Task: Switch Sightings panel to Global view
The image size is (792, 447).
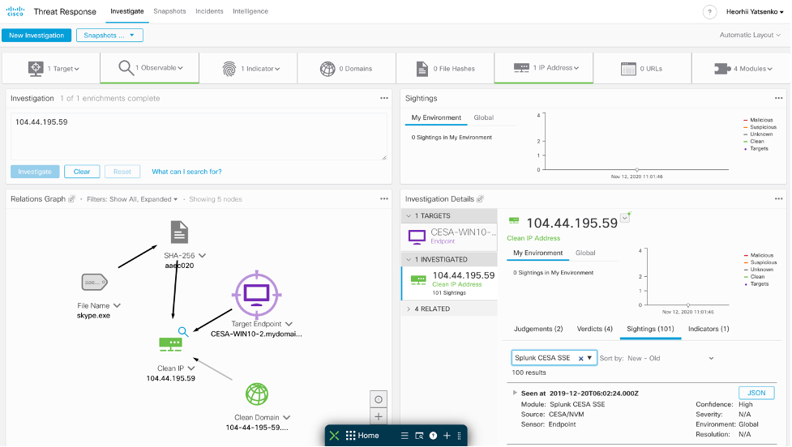Action: (483, 117)
